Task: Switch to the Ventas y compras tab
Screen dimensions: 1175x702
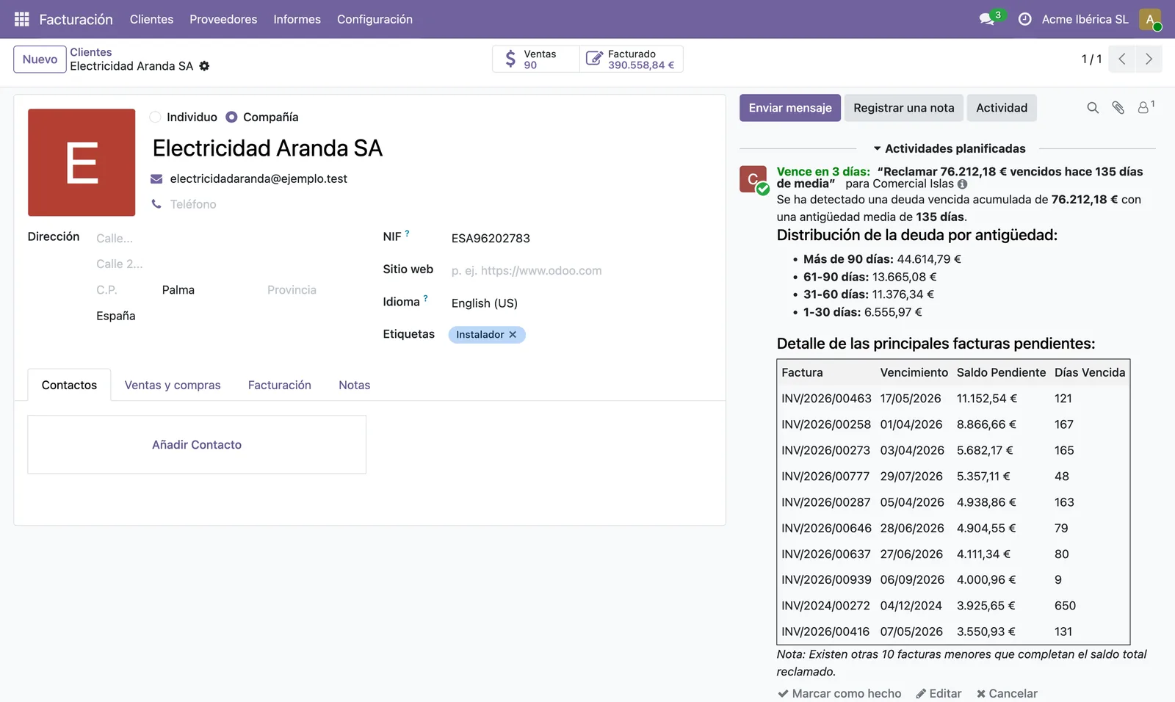Action: click(x=173, y=385)
